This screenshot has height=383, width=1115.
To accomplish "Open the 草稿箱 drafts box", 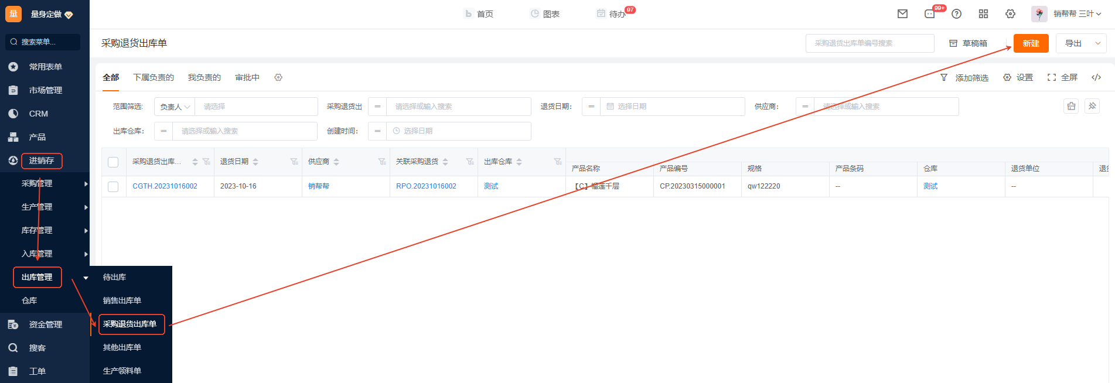I will [x=968, y=43].
